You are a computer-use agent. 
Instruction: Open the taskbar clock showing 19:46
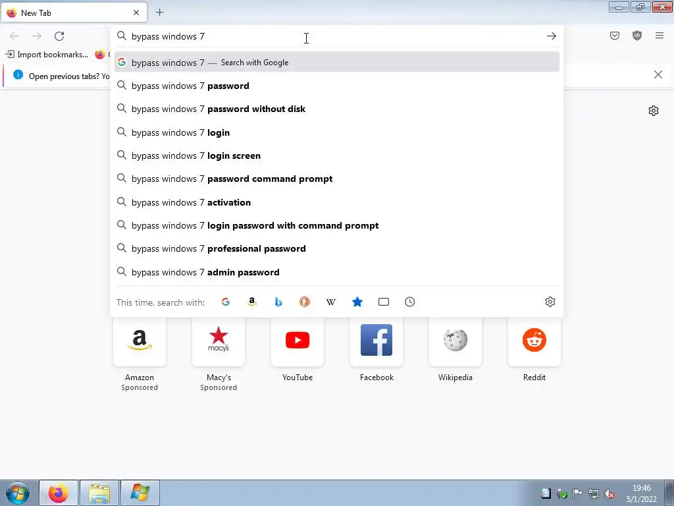[641, 493]
